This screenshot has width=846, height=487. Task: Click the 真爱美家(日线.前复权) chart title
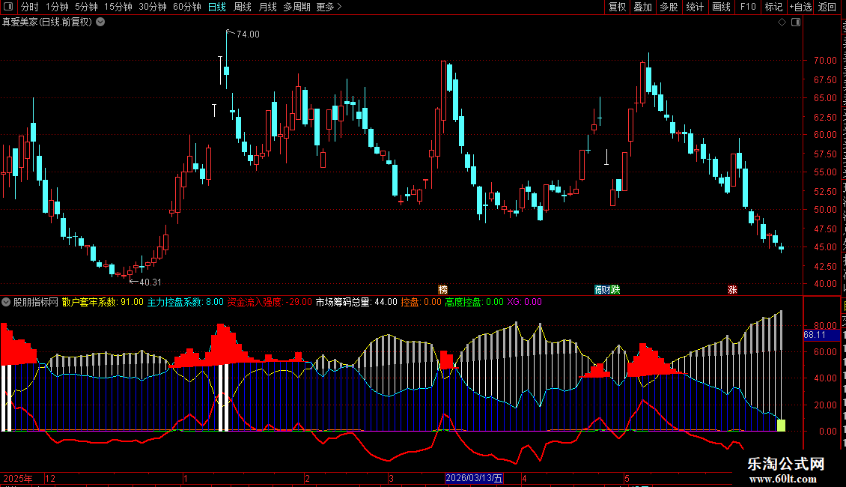tap(47, 22)
